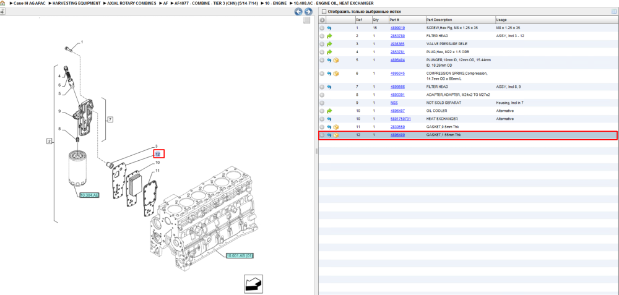Select boxed callout 2 in the diagram
This screenshot has width=619, height=295.
pos(50,141)
